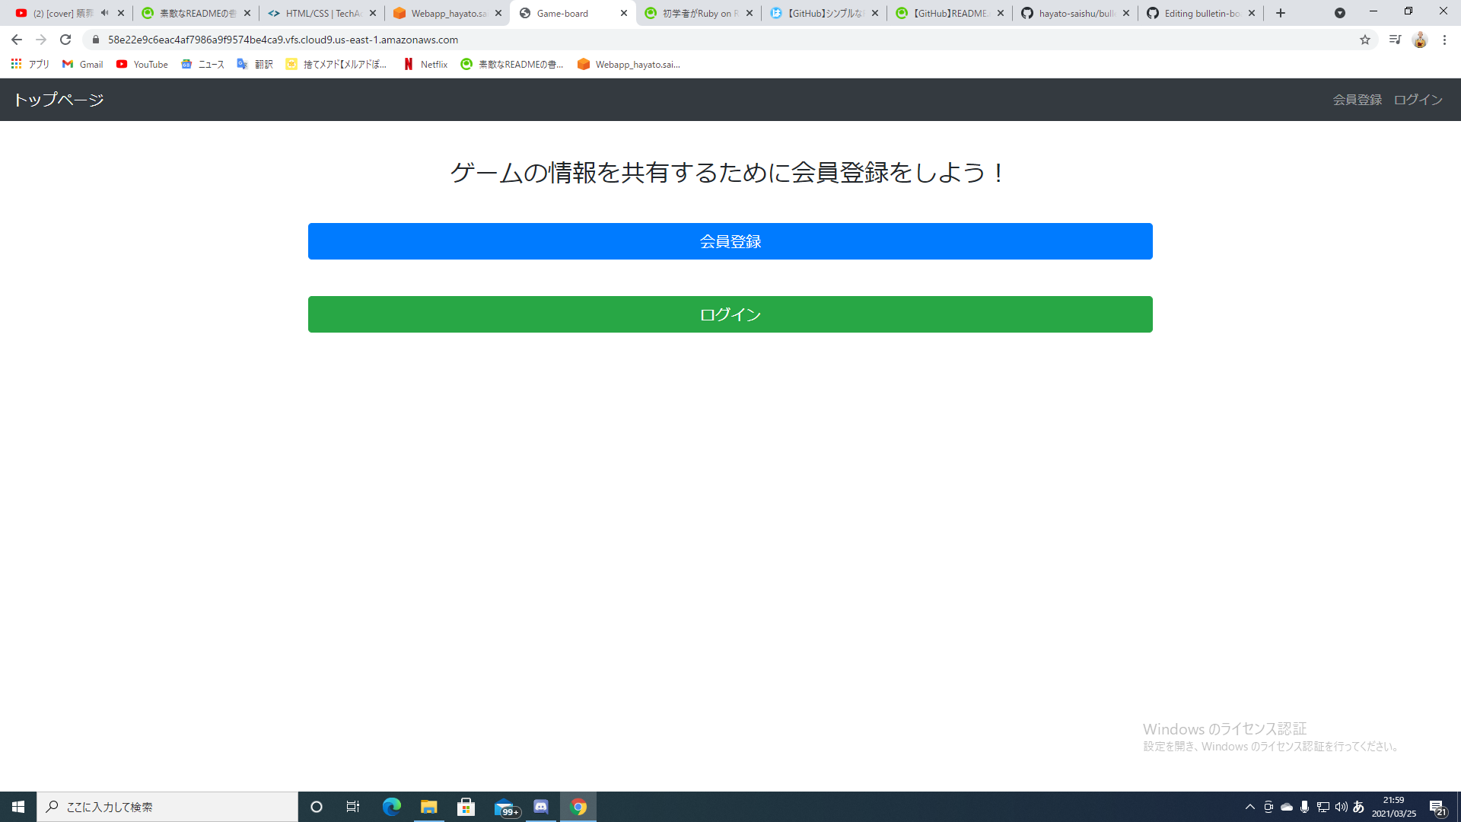
Task: Open the Netflix bookmark
Action: tap(425, 64)
